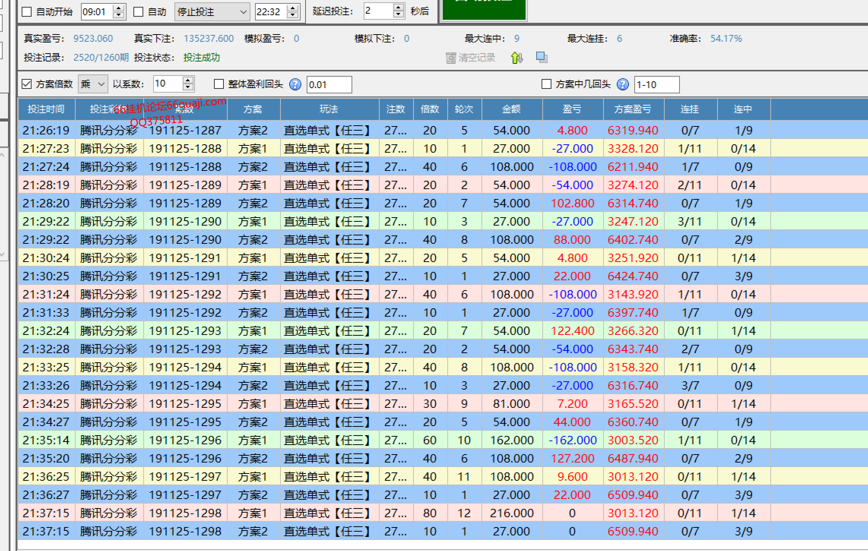
Task: Enable the 自动开始 checkbox
Action: point(27,12)
